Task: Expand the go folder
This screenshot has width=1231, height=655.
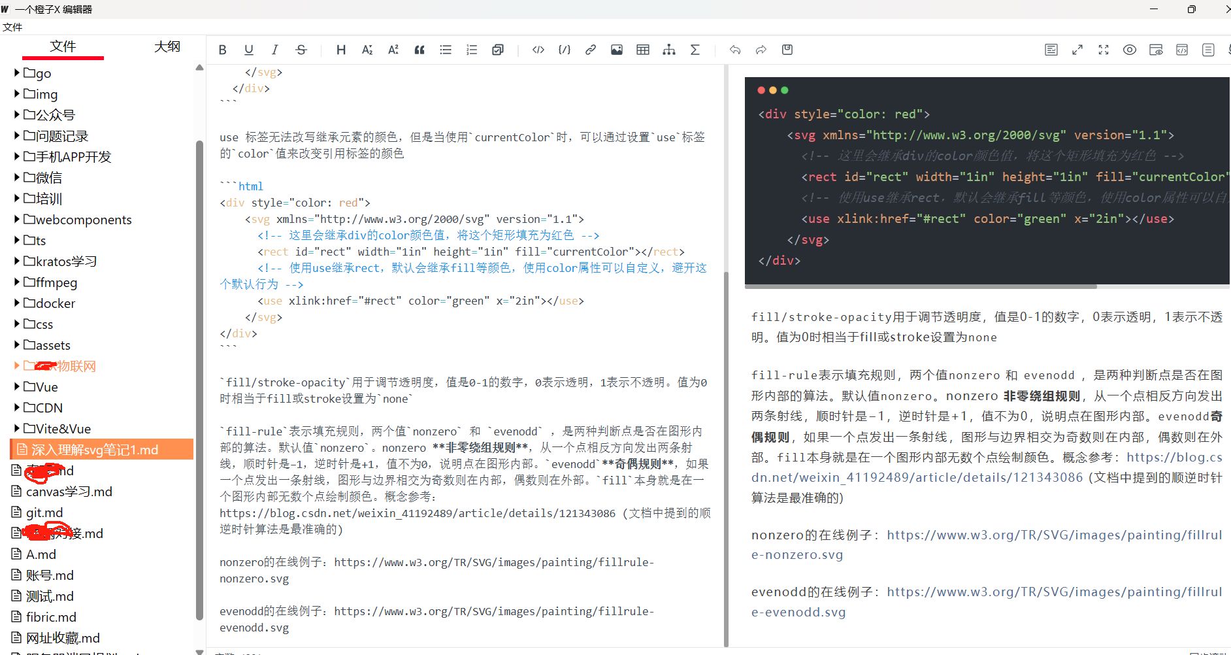Action: [x=17, y=73]
